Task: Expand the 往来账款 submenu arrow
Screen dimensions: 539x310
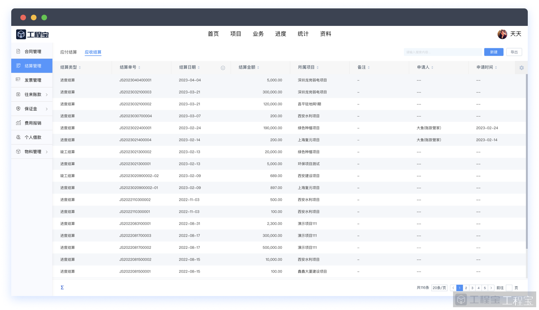Action: tap(47, 94)
